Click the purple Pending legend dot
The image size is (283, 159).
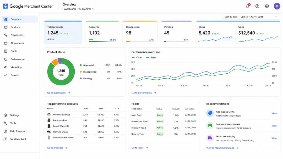coord(81,79)
